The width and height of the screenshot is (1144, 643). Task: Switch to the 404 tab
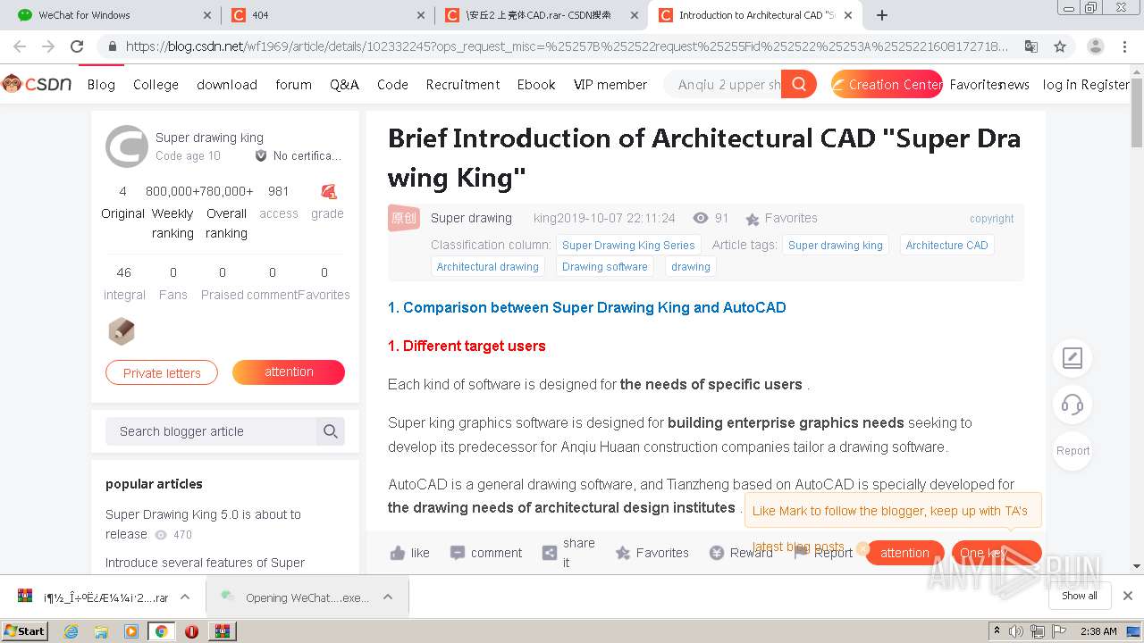(328, 15)
